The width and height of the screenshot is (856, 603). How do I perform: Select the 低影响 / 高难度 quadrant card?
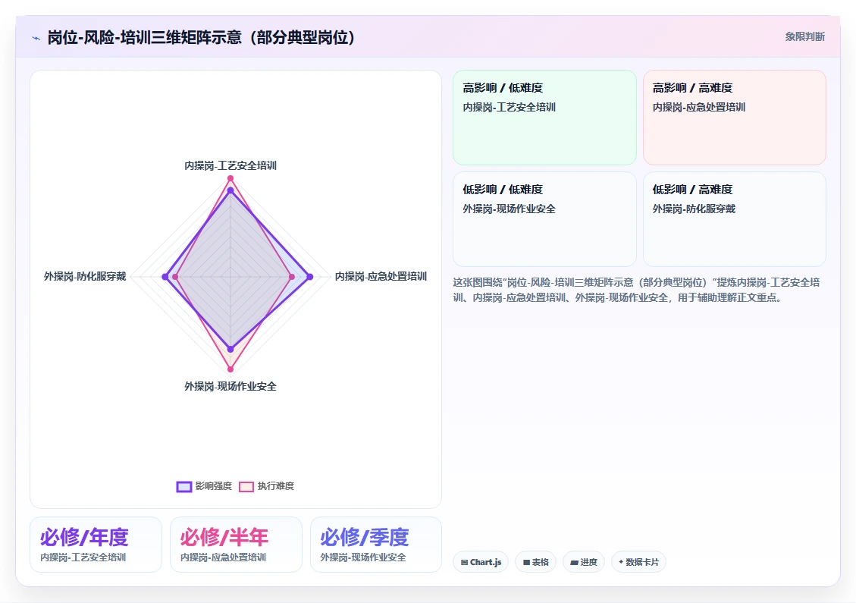[734, 219]
